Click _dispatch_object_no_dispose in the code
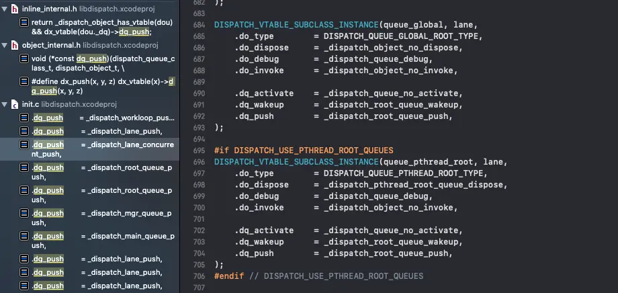The image size is (618, 293). (390, 48)
